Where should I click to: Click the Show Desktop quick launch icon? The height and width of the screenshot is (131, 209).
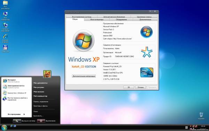click(15, 126)
